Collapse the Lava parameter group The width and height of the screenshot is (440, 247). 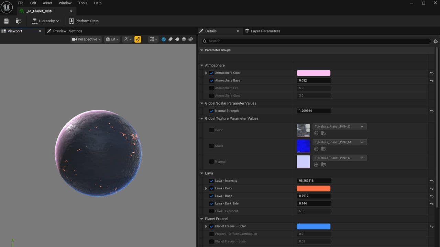click(202, 174)
